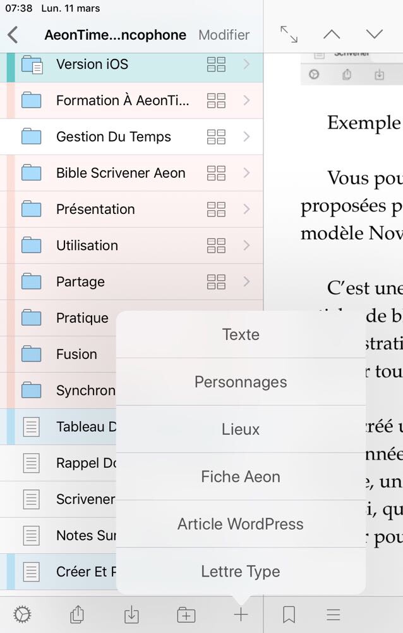Tap the settings gear icon in bottom toolbar
The image size is (403, 633).
pos(22,614)
